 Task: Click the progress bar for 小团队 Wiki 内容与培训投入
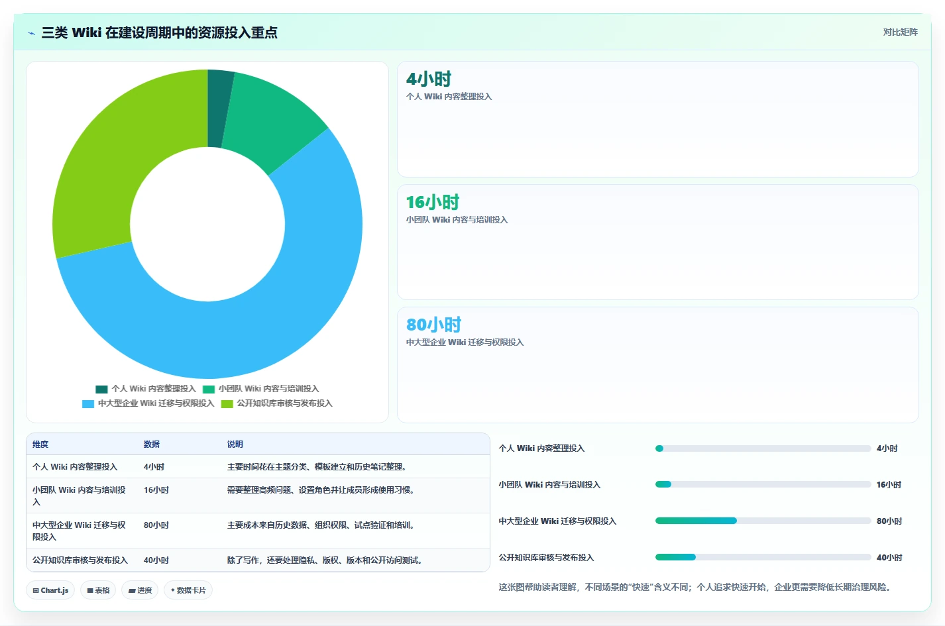click(763, 485)
